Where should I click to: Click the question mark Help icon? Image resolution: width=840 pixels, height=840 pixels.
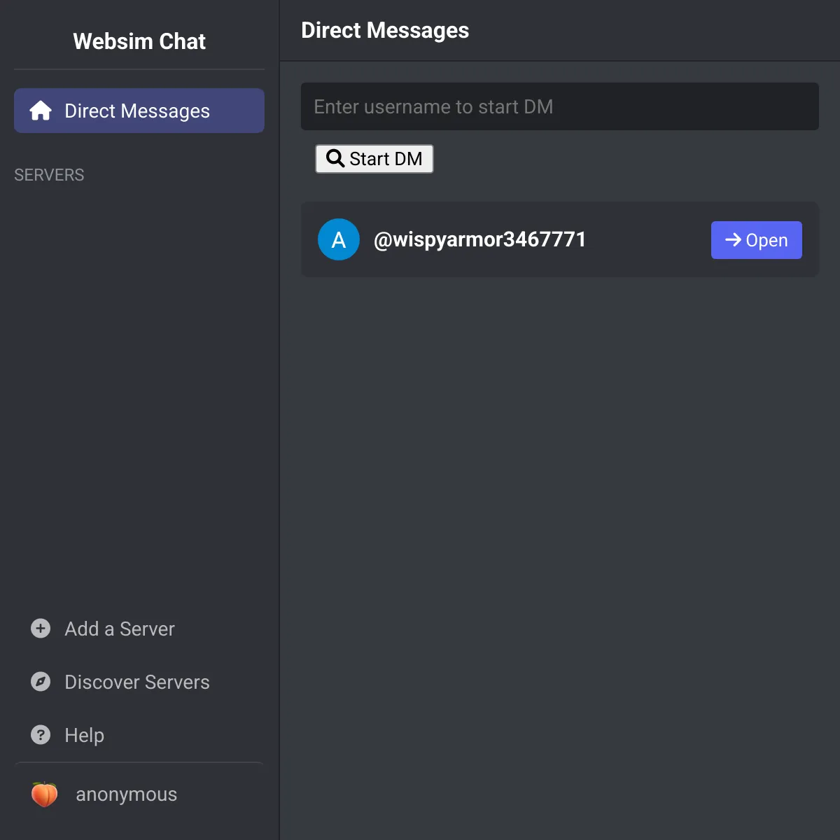pyautogui.click(x=41, y=735)
